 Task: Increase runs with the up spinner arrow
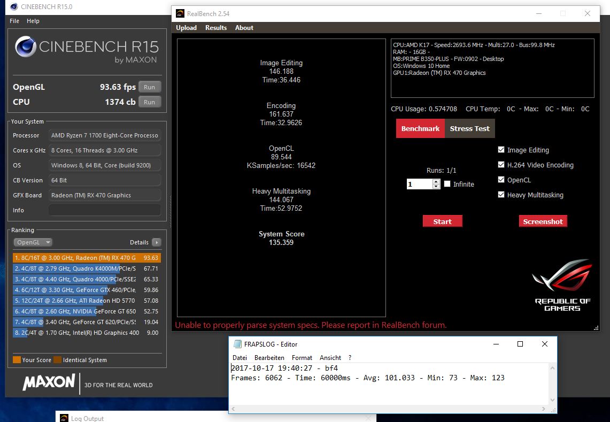(x=436, y=182)
